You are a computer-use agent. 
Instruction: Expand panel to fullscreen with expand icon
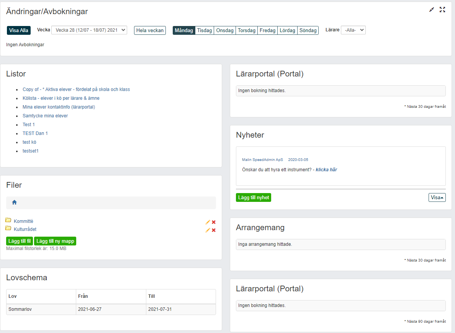442,10
